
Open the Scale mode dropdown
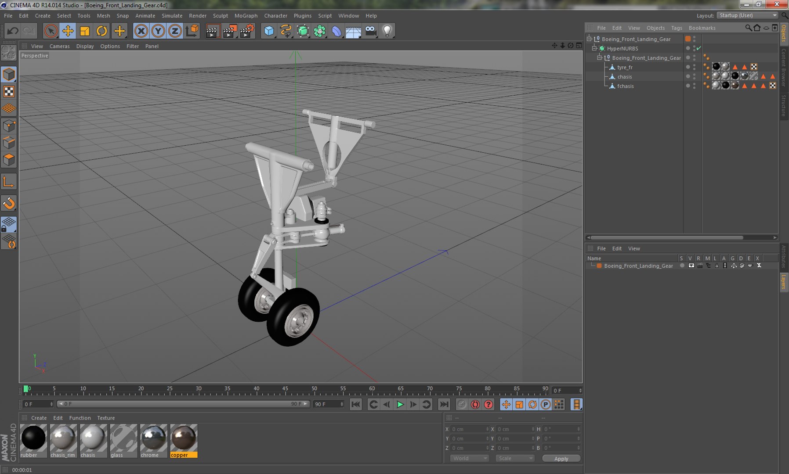pos(515,458)
